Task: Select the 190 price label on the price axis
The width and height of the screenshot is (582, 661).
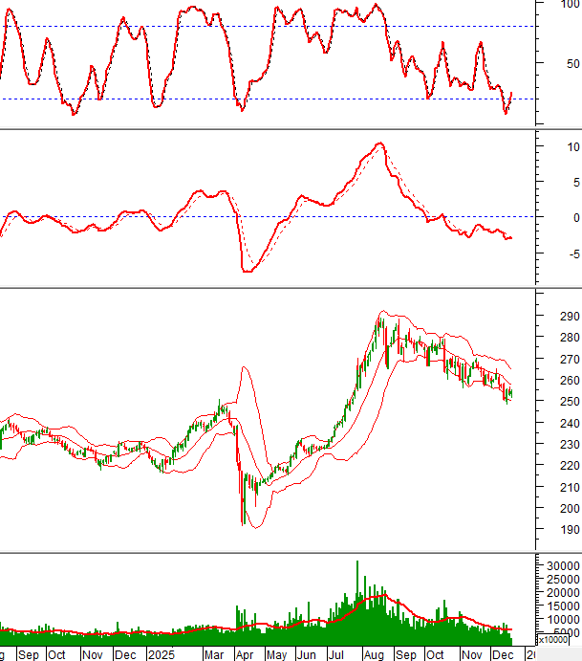Action: tap(570, 530)
